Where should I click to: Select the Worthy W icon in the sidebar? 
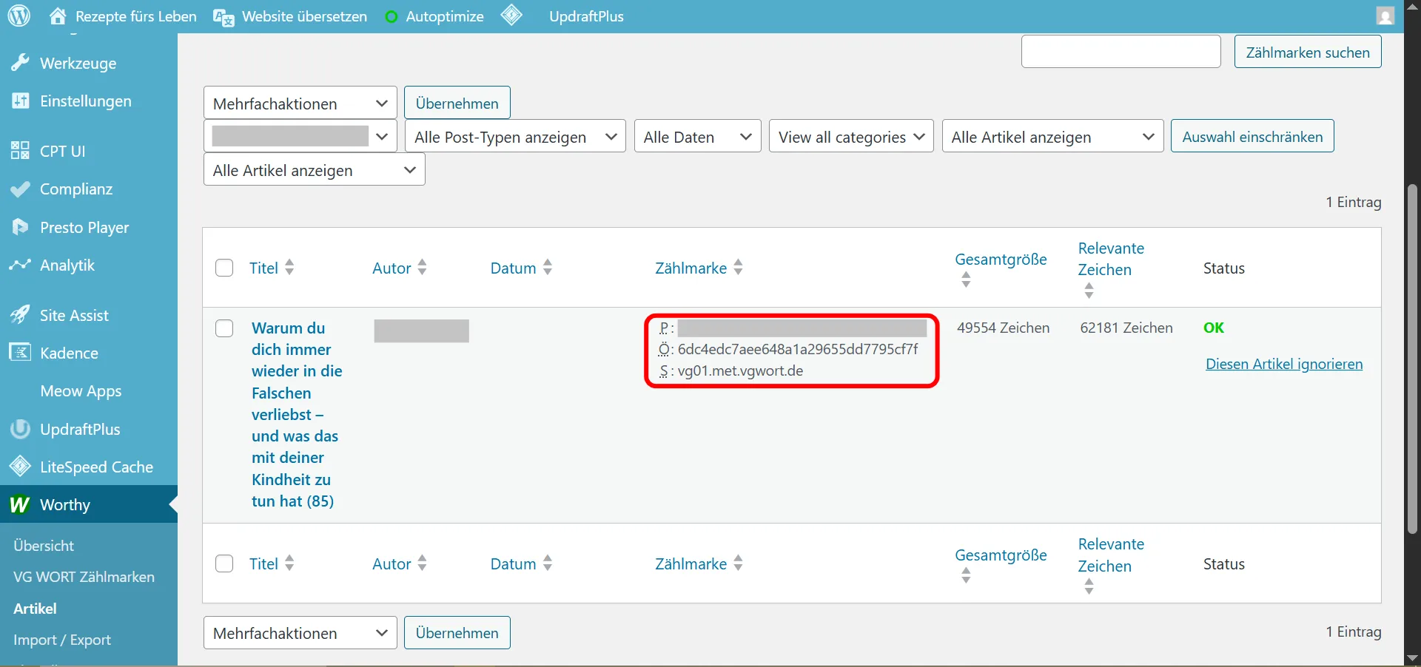point(19,505)
